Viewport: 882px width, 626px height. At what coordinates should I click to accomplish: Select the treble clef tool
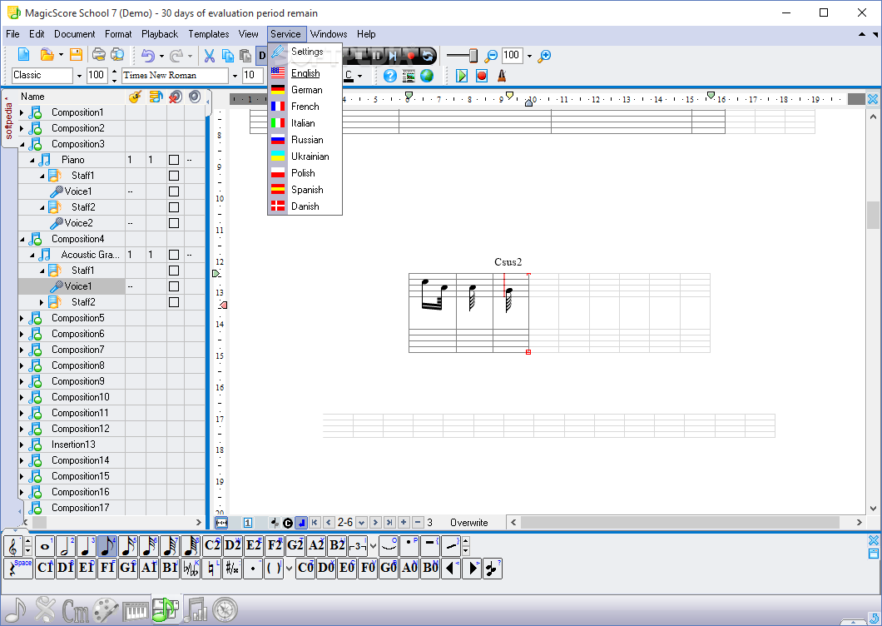(x=13, y=546)
